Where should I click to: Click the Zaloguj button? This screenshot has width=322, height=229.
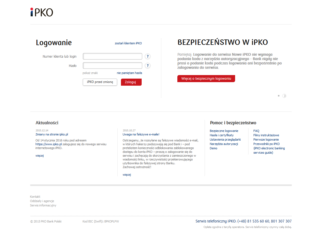[x=131, y=82]
